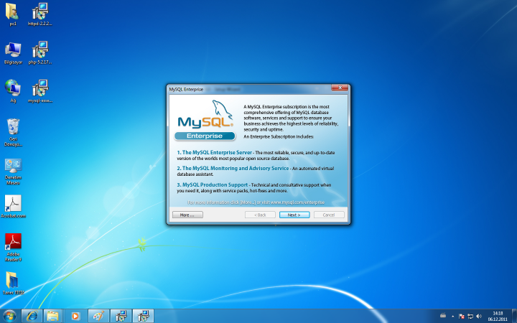Viewport: 517px width, 323px height.
Task: Select the Adobe Reader 9 desktop icon
Action: 13,242
